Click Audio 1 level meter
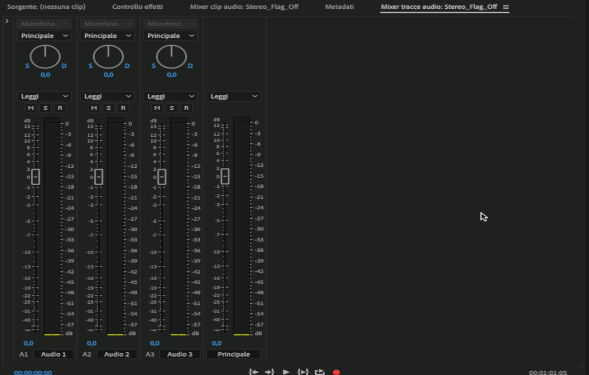Image resolution: width=589 pixels, height=375 pixels. point(52,227)
